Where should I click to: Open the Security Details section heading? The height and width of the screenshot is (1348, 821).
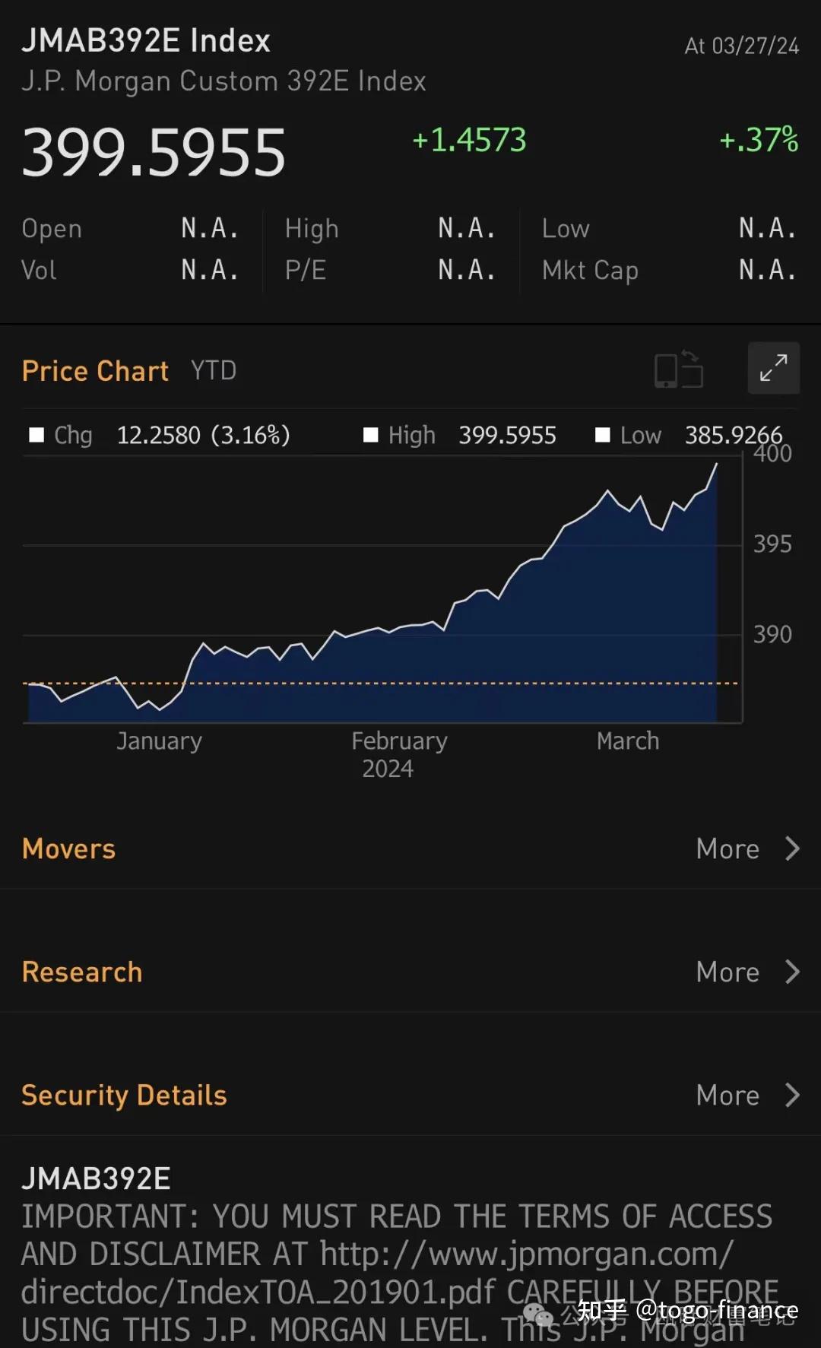click(125, 1096)
